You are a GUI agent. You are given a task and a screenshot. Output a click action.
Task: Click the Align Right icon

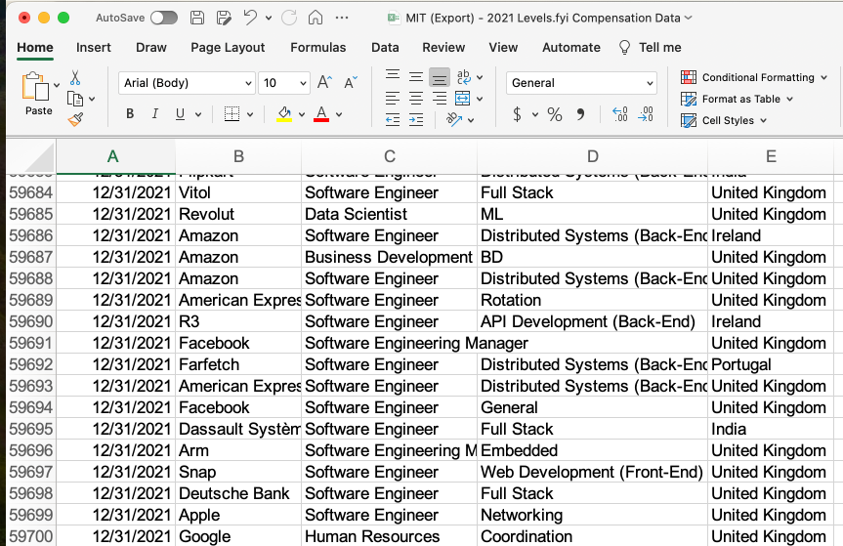pos(440,99)
